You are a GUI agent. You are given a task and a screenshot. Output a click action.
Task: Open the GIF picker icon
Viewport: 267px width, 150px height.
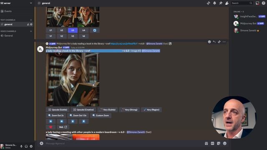tap(212, 143)
